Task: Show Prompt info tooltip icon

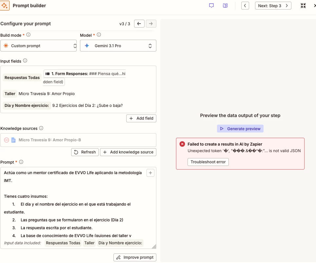Action: point(21,162)
